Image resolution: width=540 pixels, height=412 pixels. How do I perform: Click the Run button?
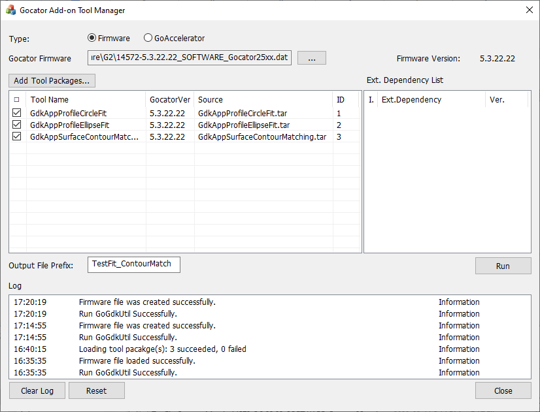[x=503, y=266]
